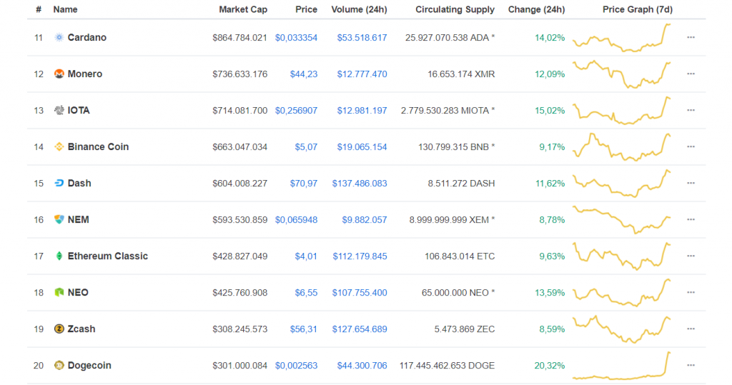
Task: Open the Binance Coin name link
Action: 98,146
